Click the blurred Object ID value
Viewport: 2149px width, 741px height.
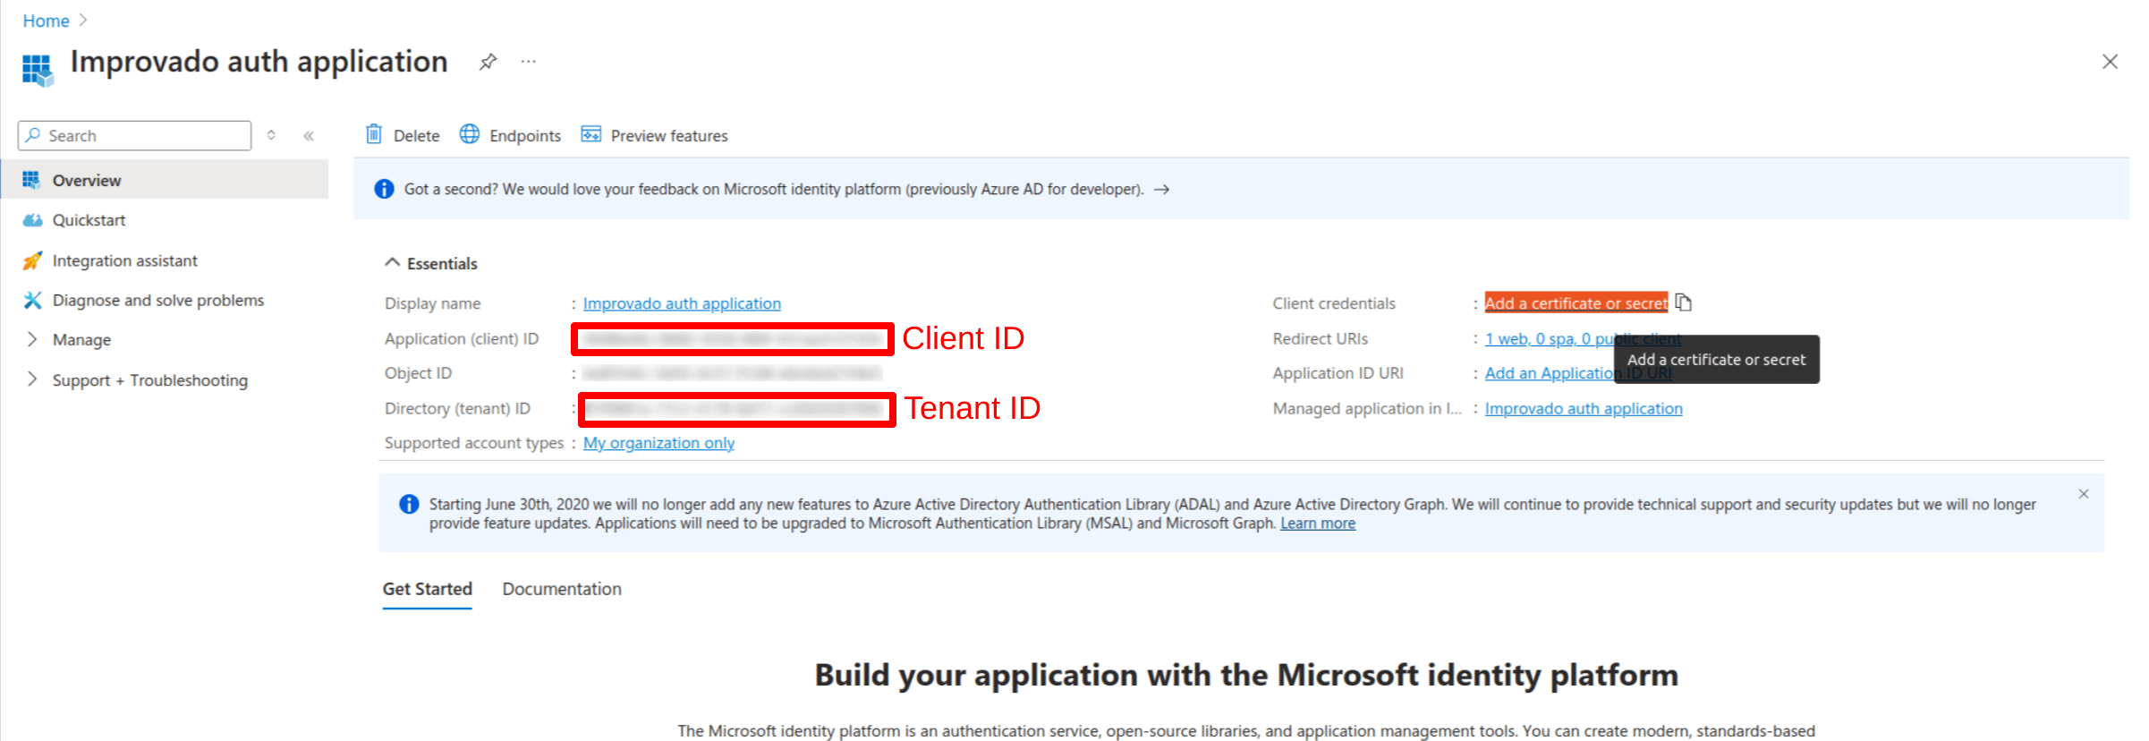(731, 373)
